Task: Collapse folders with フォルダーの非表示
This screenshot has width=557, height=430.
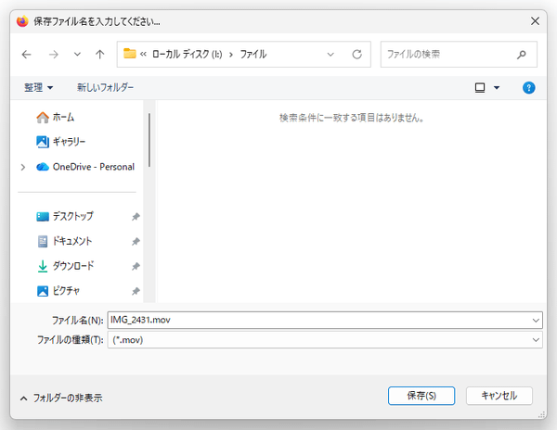Action: pyautogui.click(x=61, y=398)
